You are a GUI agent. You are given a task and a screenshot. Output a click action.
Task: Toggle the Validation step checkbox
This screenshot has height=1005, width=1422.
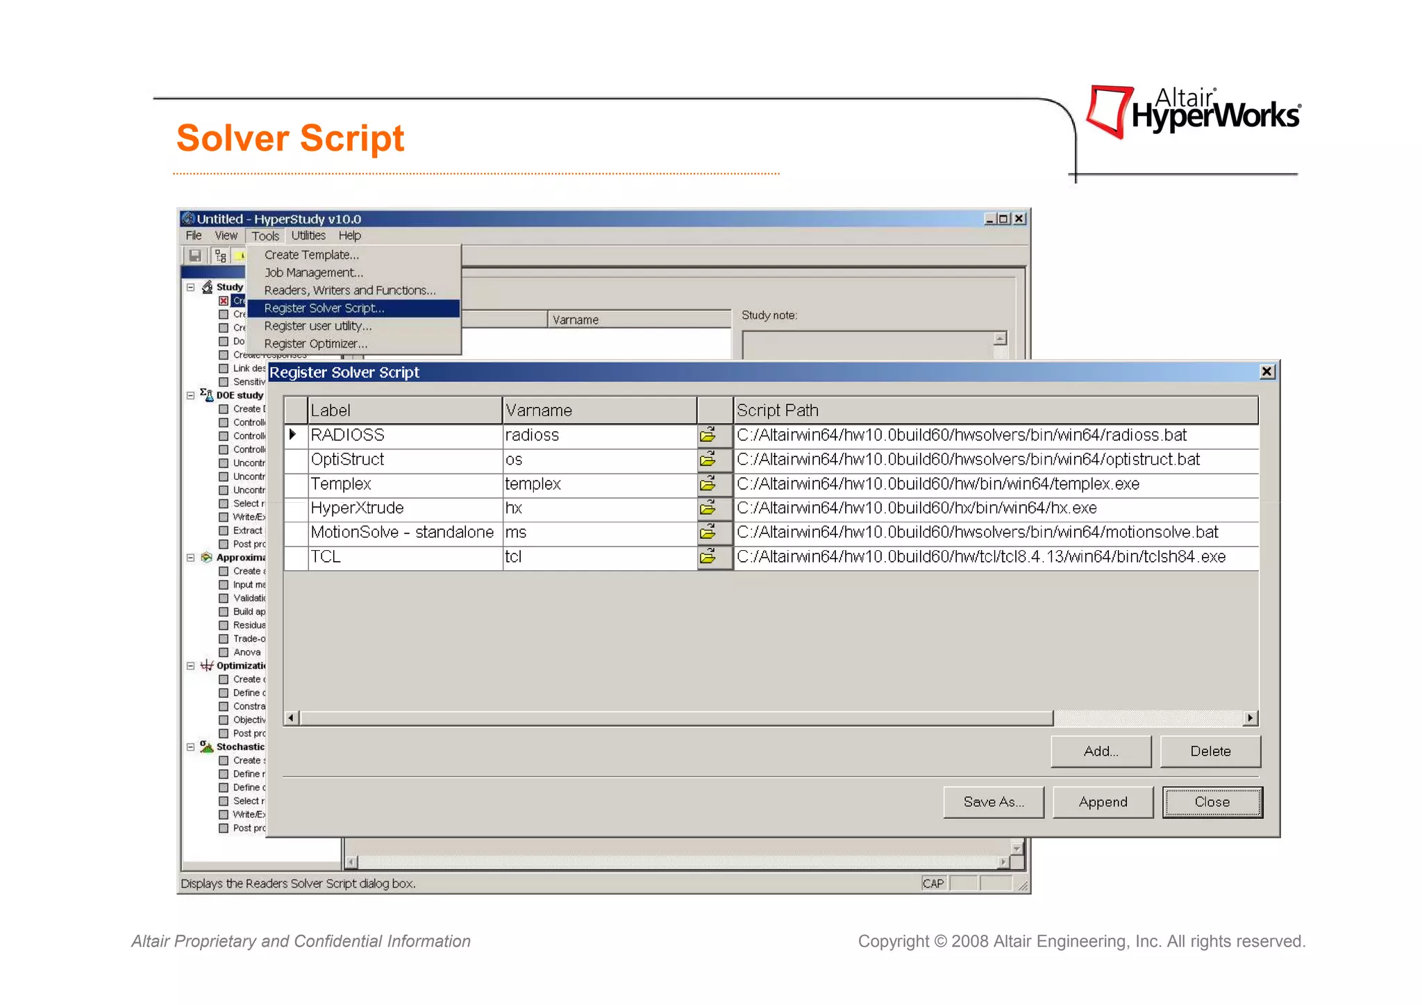pos(224,598)
